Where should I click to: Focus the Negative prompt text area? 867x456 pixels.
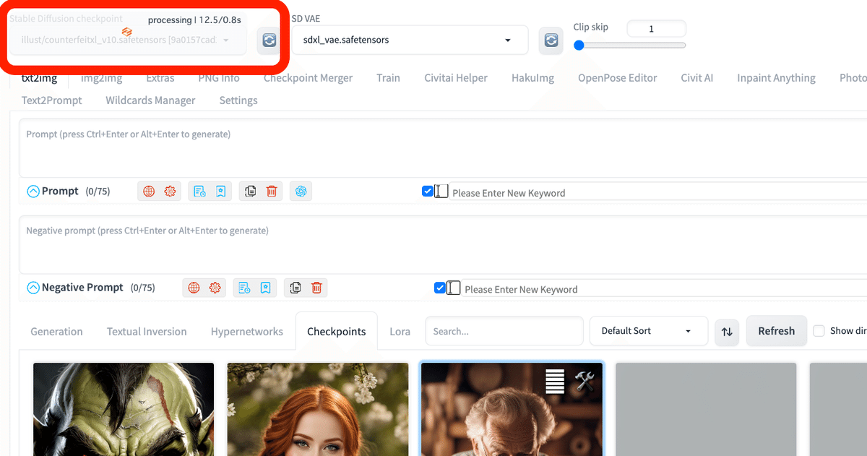coord(442,244)
